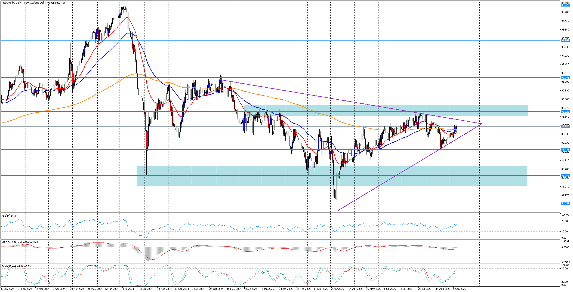The width and height of the screenshot is (573, 292).
Task: Select the MACD(12,26,9) indicator label
Action: [20, 242]
